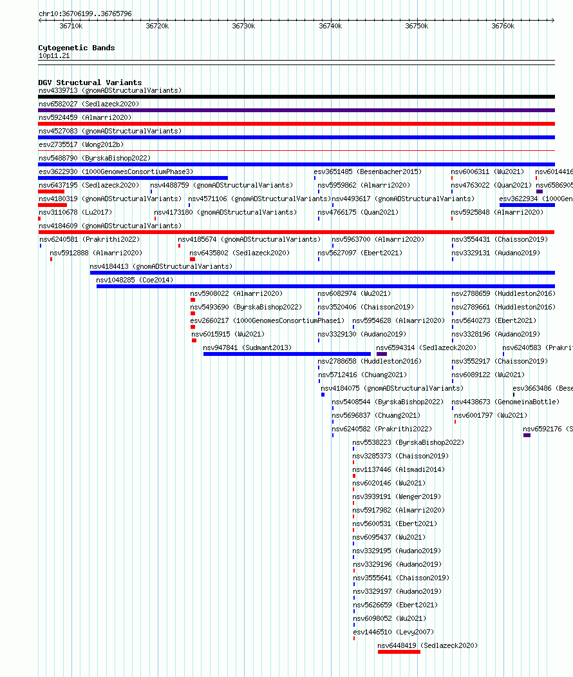Open nsv5924459 (Almarri2020) variant link
The image size is (573, 677).
(85, 117)
